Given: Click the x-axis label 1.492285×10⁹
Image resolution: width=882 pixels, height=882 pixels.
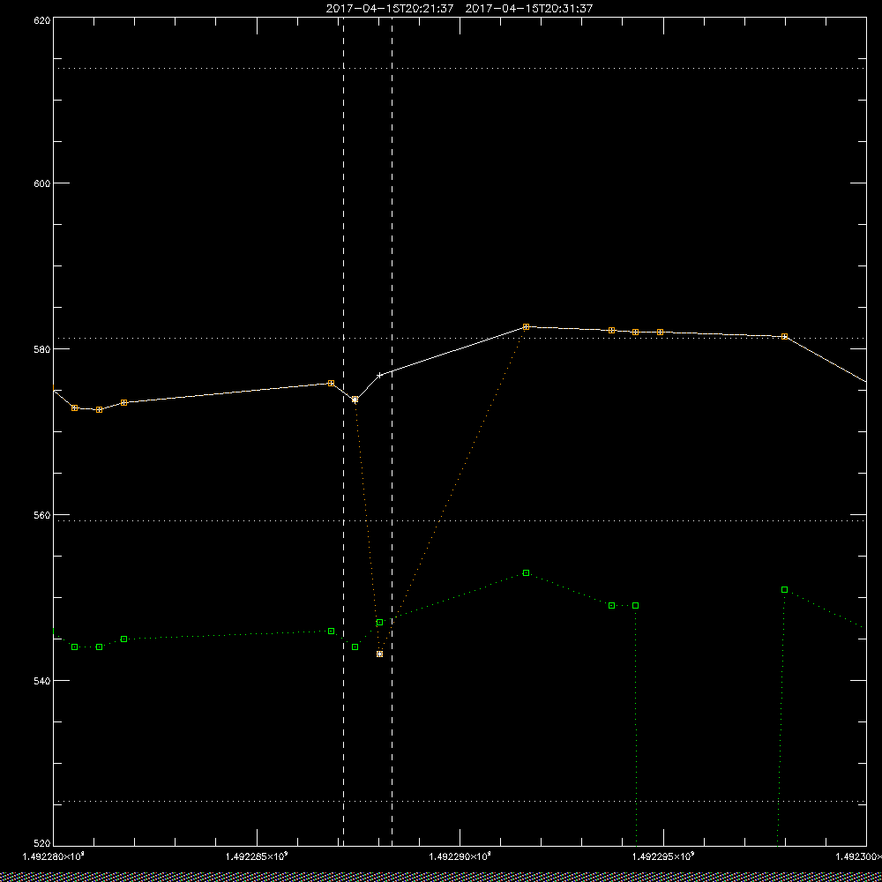Looking at the screenshot, I should (257, 856).
